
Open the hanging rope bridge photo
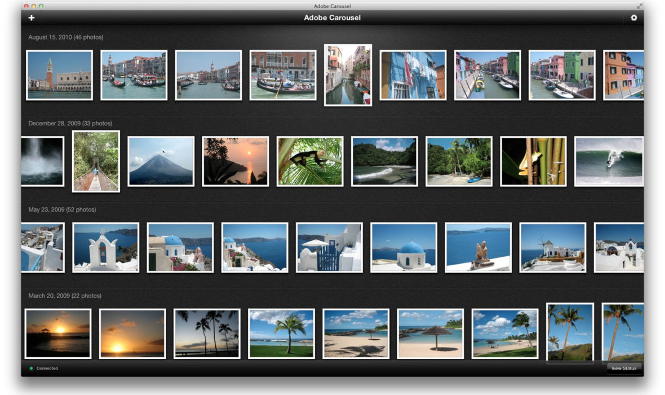click(96, 161)
